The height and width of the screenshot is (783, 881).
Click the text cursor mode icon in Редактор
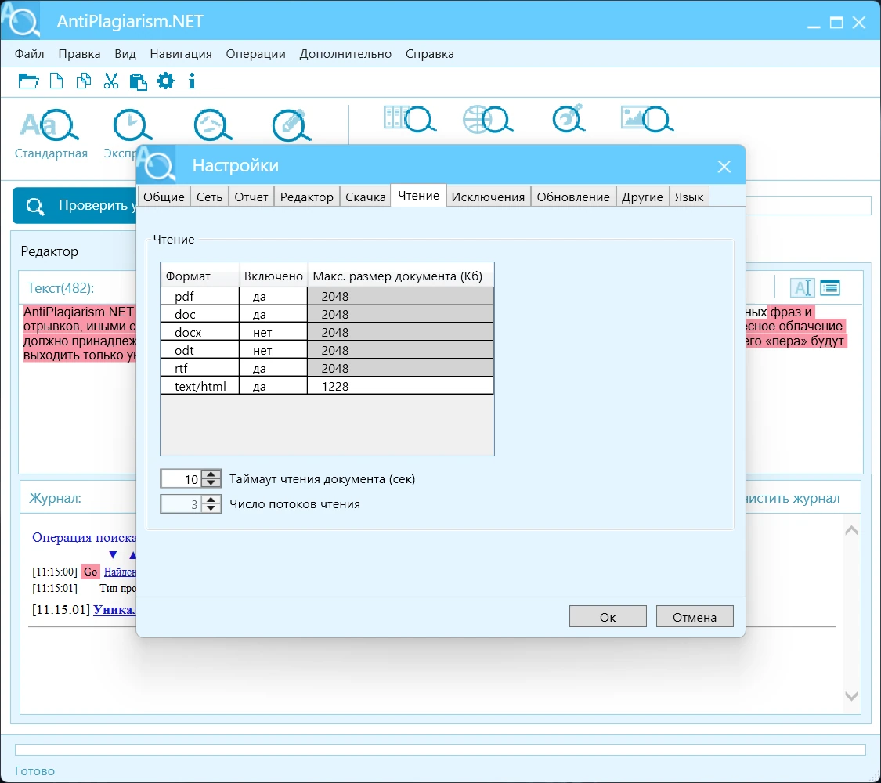point(803,288)
